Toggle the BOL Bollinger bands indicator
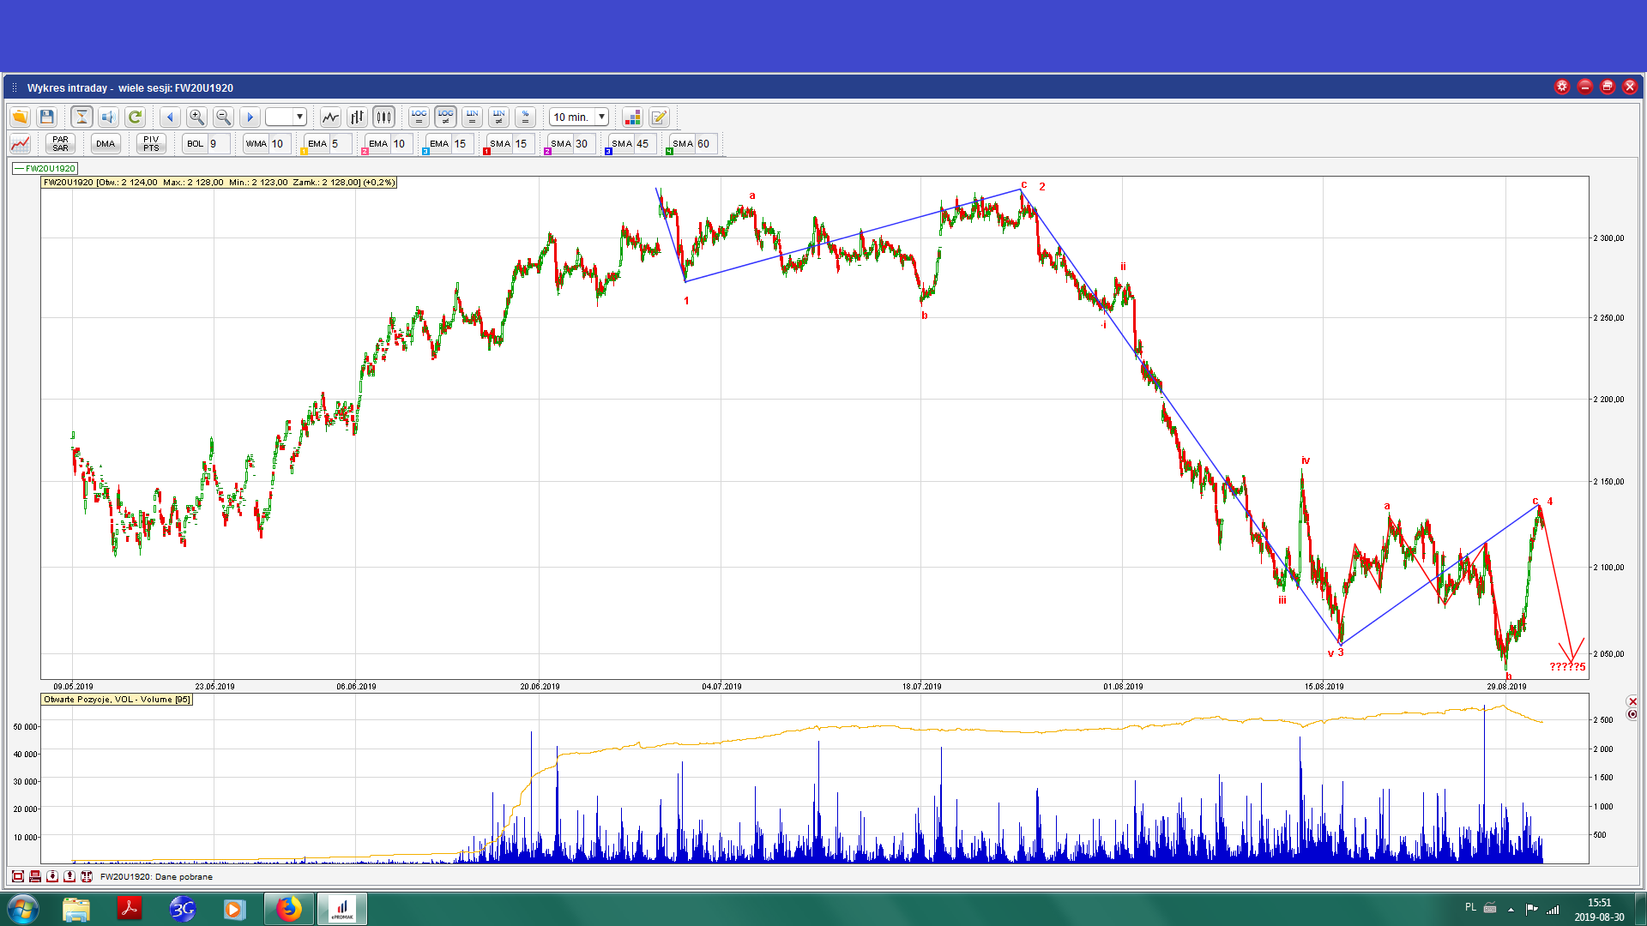Screen dimensions: 1647x926 pyautogui.click(x=196, y=144)
